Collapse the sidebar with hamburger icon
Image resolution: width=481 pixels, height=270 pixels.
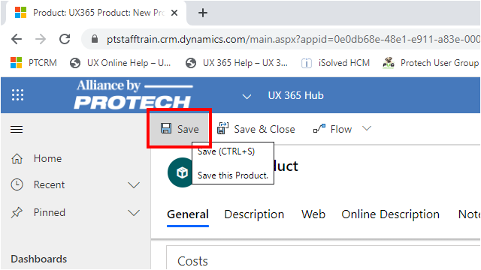point(17,130)
